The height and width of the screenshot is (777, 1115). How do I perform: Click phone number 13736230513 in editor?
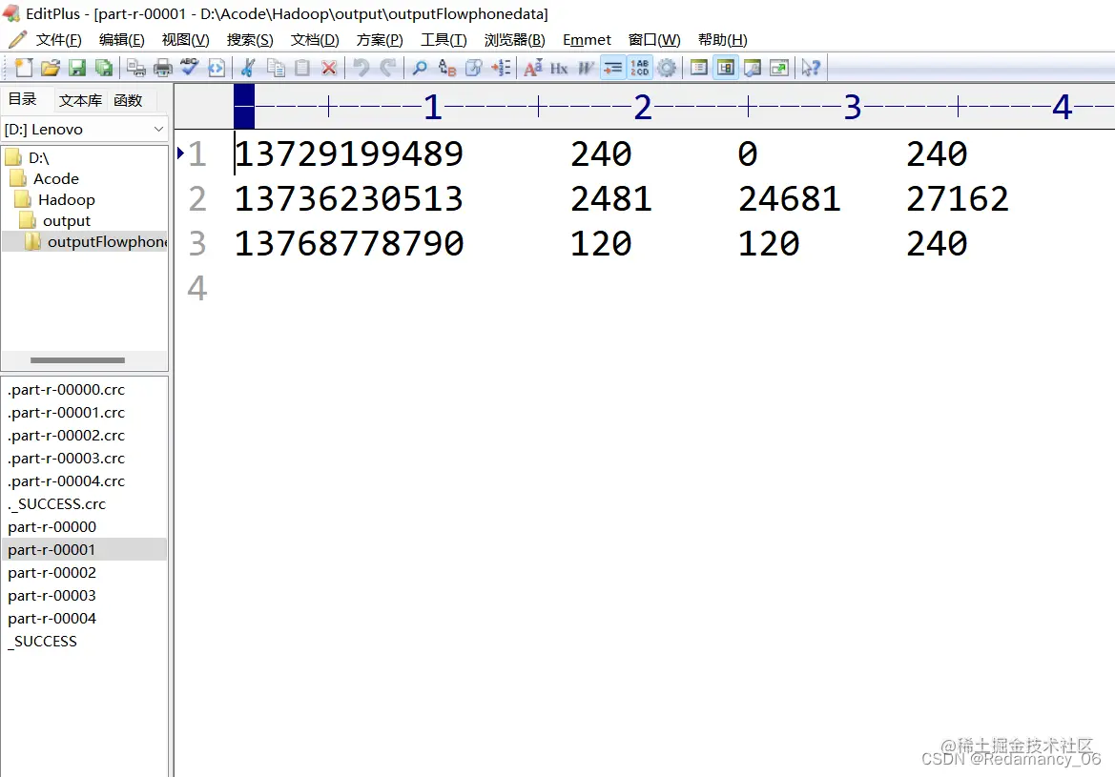[349, 198]
